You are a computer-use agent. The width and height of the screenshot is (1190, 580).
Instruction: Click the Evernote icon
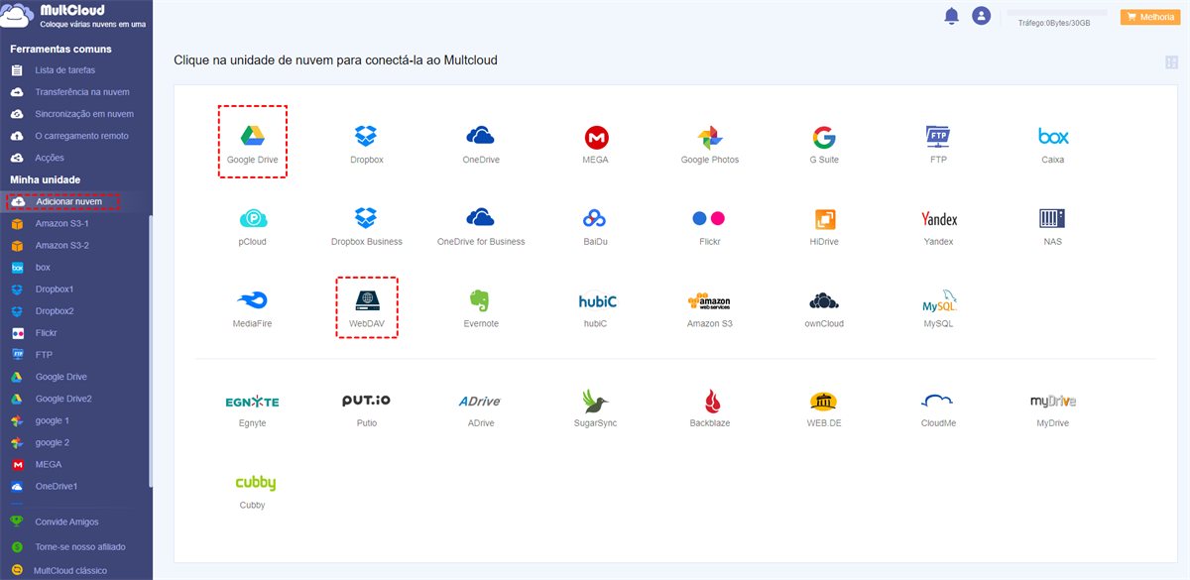(x=481, y=302)
